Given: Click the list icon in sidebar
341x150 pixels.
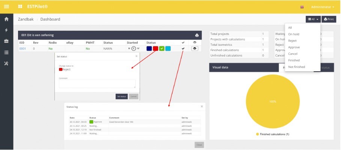Looking at the screenshot, I should 6,52.
